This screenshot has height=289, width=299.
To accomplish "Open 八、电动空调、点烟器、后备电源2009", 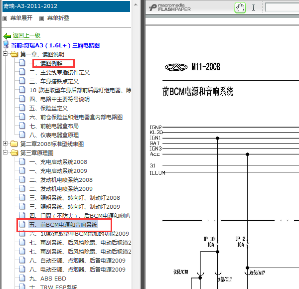I will coord(77,270).
